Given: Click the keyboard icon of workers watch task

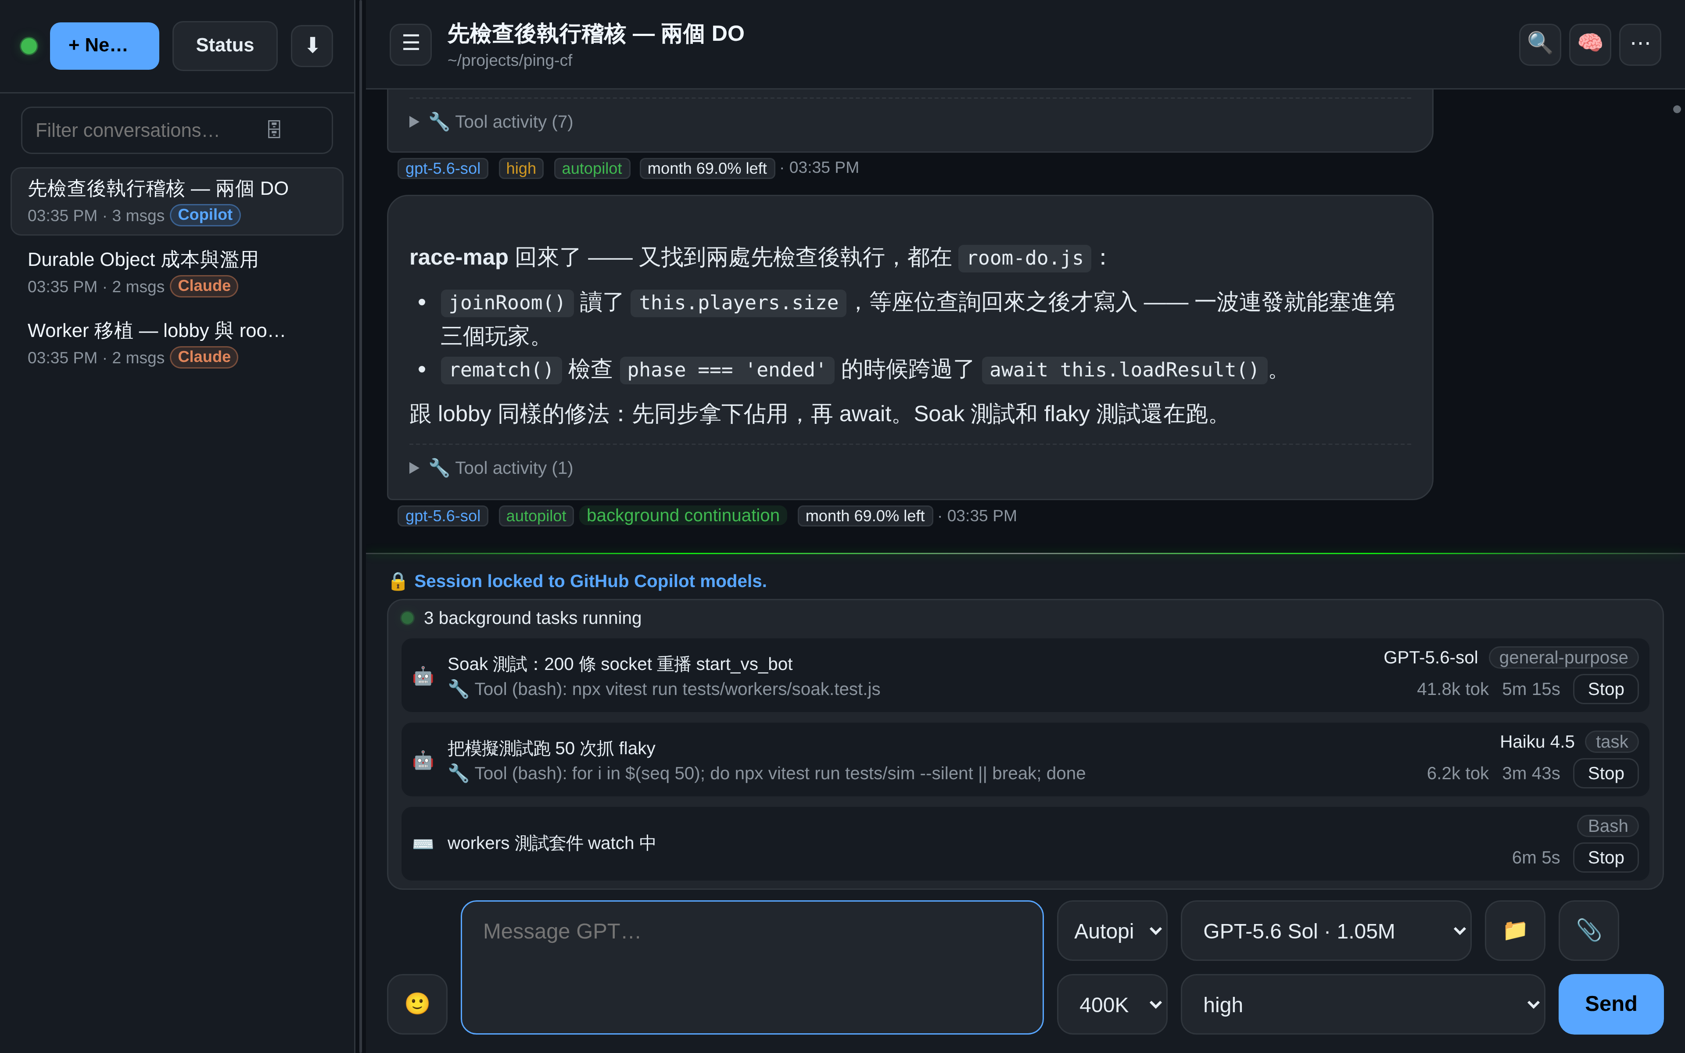Looking at the screenshot, I should click(423, 844).
